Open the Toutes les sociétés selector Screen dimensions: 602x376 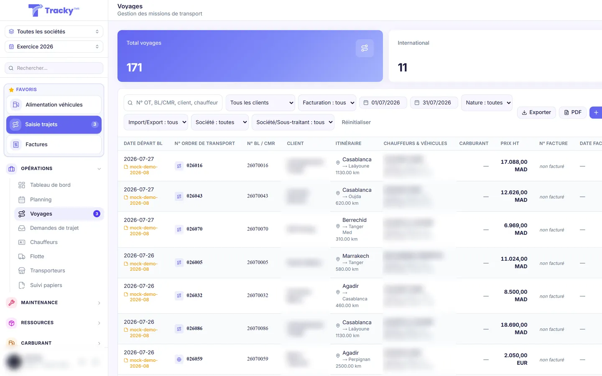pos(54,32)
